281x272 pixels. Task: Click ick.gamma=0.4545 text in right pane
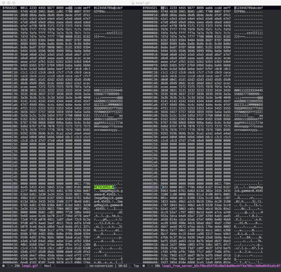click(x=248, y=191)
